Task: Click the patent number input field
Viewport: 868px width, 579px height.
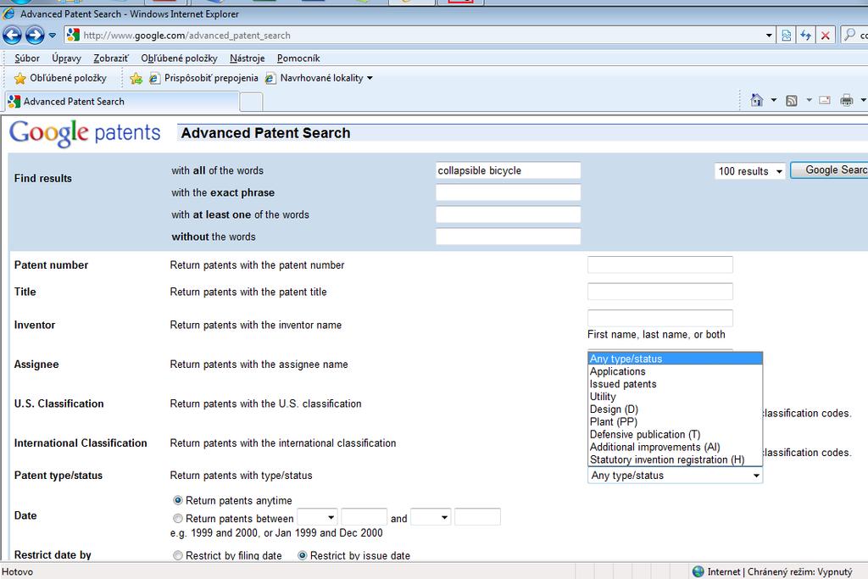Action: pos(659,264)
